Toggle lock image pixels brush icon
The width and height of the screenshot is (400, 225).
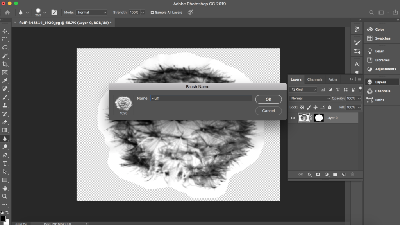(x=309, y=107)
